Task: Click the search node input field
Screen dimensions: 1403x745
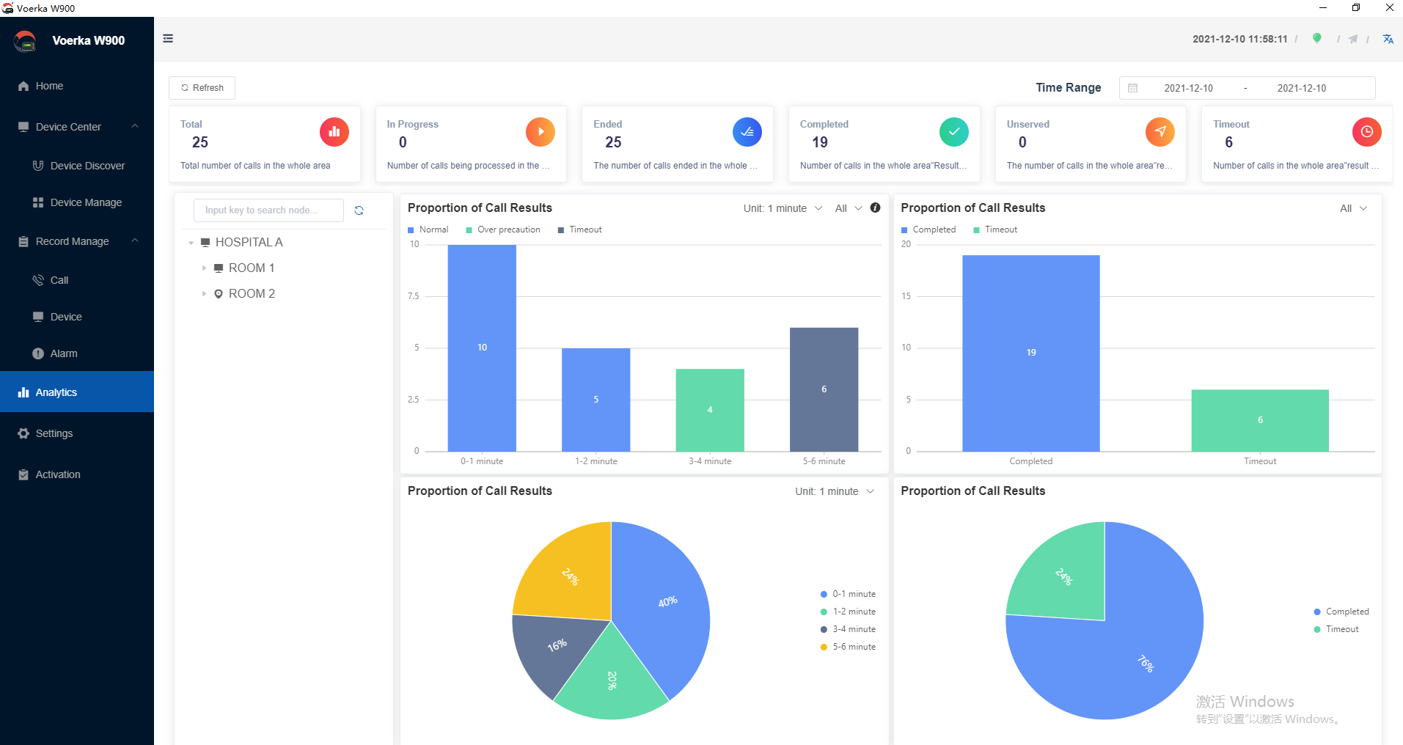Action: tap(268, 210)
